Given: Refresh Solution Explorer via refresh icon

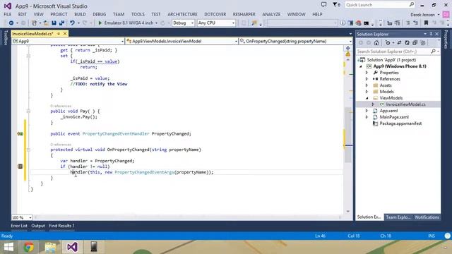Looking at the screenshot, I should coord(407,43).
